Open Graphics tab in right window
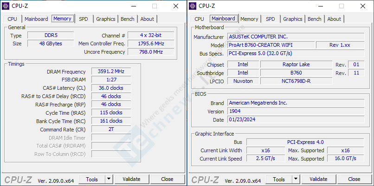Viewport: 374px width, 186px height. [x=293, y=19]
